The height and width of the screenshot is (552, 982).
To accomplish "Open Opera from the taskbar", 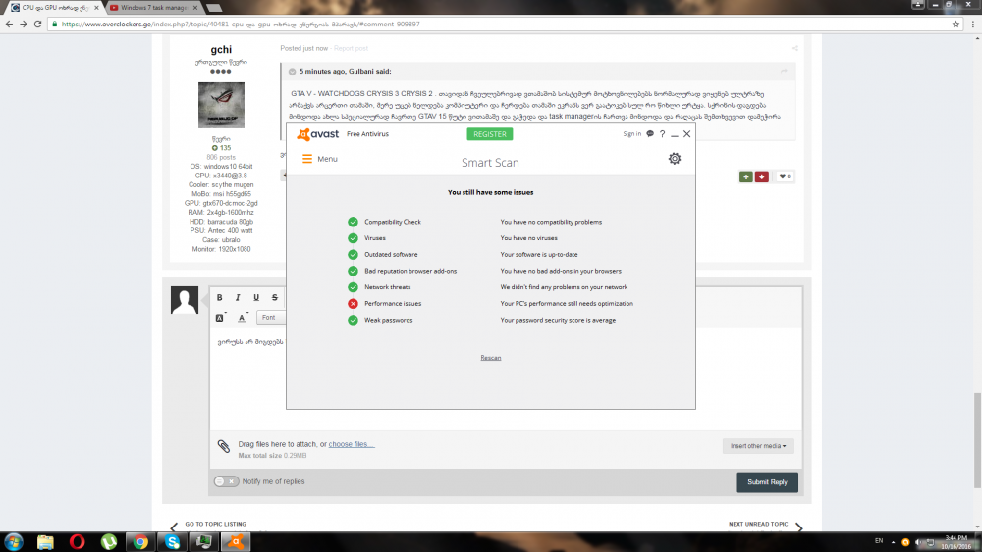I will pos(77,541).
